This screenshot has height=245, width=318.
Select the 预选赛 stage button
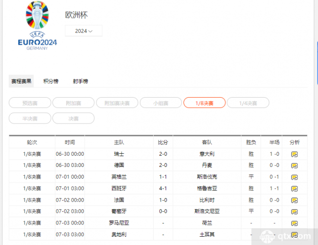pos(30,103)
